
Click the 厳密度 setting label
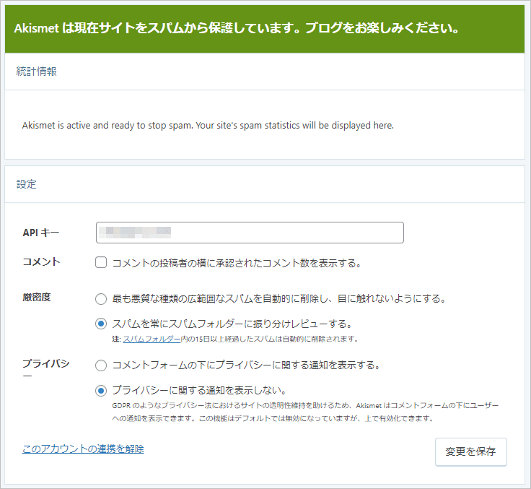(x=37, y=298)
